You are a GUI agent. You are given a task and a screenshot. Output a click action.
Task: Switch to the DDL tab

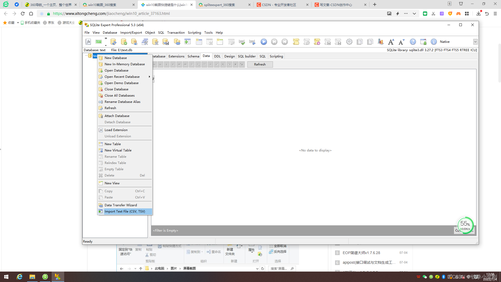[217, 56]
